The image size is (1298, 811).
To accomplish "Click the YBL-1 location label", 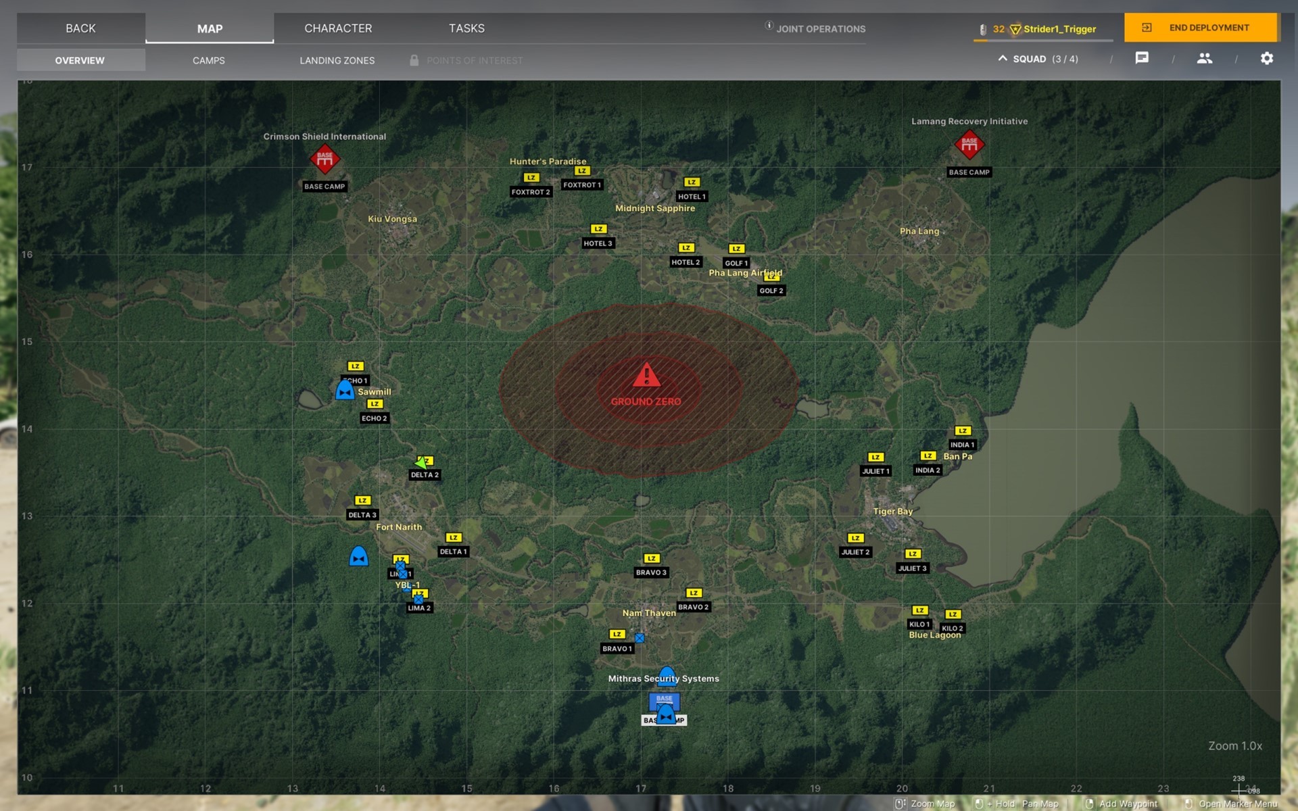I will [x=408, y=585].
